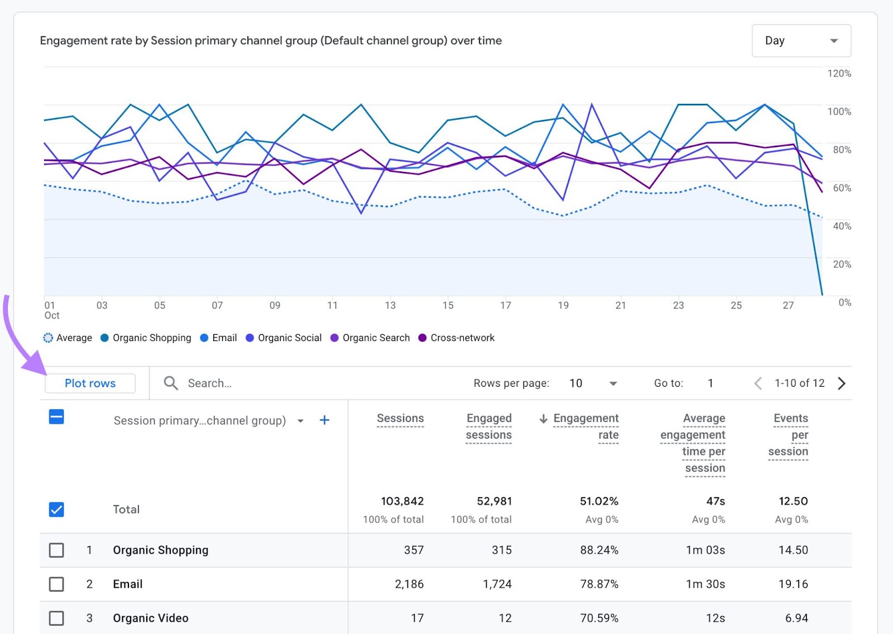Click the Cross-network purple color dot
Image resolution: width=893 pixels, height=634 pixels.
pos(423,338)
